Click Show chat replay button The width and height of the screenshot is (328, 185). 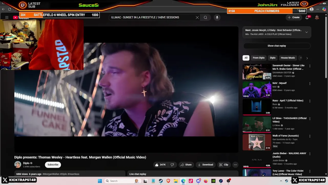tap(277, 46)
